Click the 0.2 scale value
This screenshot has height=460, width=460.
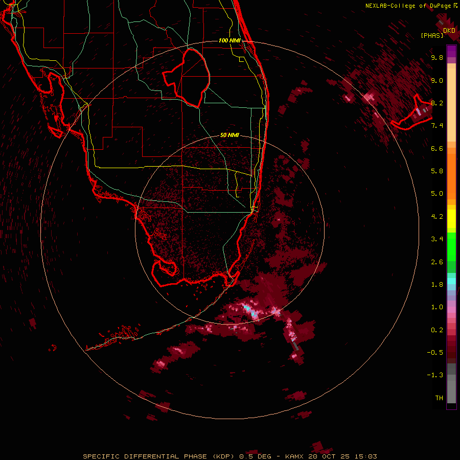pyautogui.click(x=437, y=330)
